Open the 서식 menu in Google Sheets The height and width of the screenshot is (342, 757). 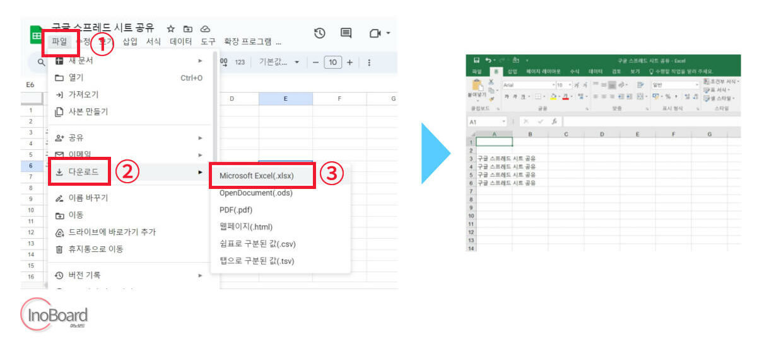pos(153,42)
